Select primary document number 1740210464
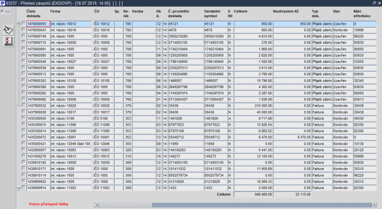The image size is (382, 209). (x=186, y=49)
